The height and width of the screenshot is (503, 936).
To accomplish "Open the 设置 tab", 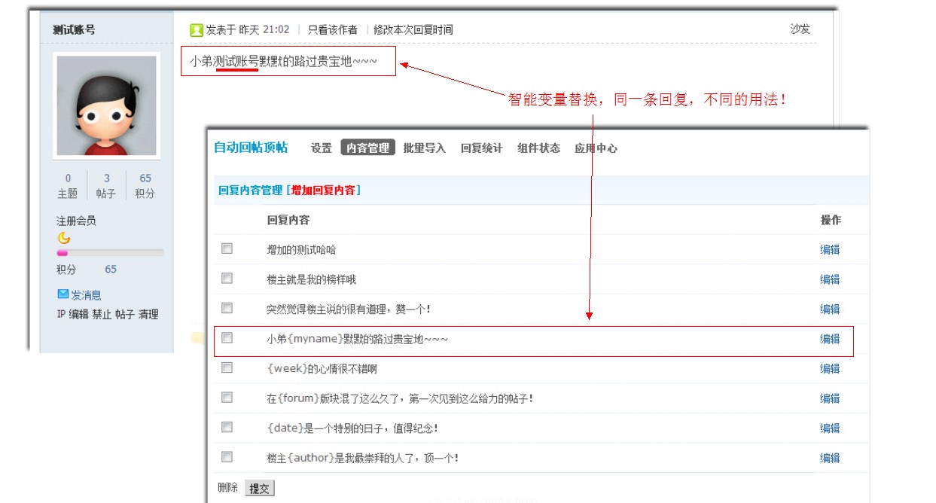I will (322, 148).
